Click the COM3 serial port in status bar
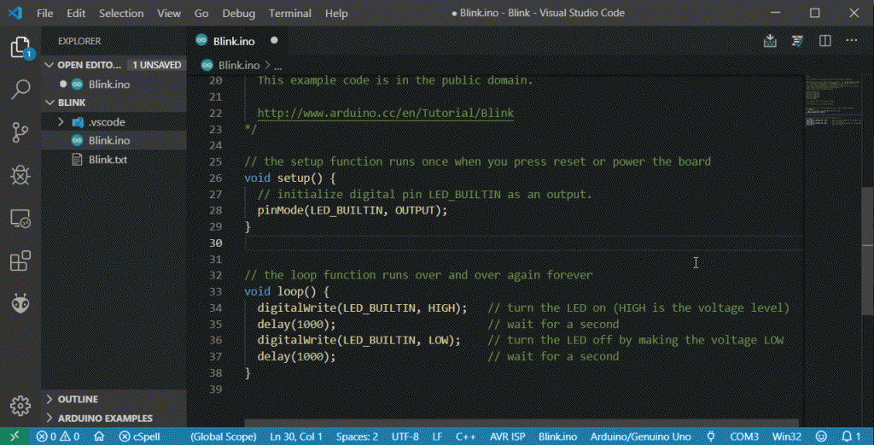Viewport: 874px width, 445px height. [743, 436]
